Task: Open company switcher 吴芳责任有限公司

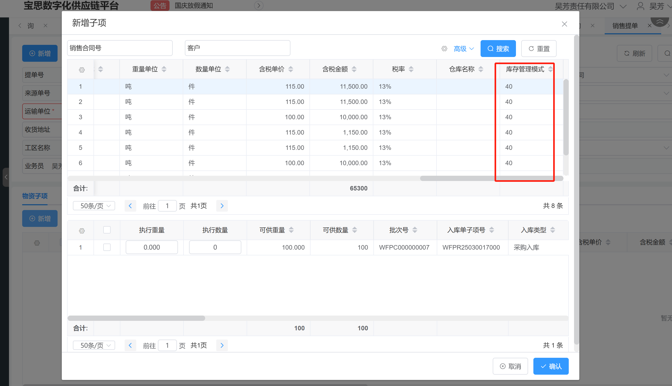Action: coord(591,6)
